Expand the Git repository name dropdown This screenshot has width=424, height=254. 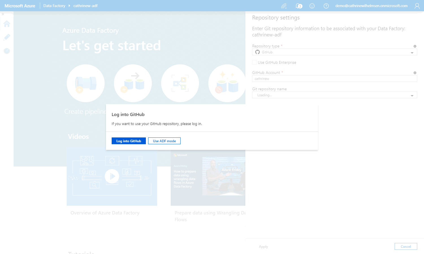coord(334,95)
